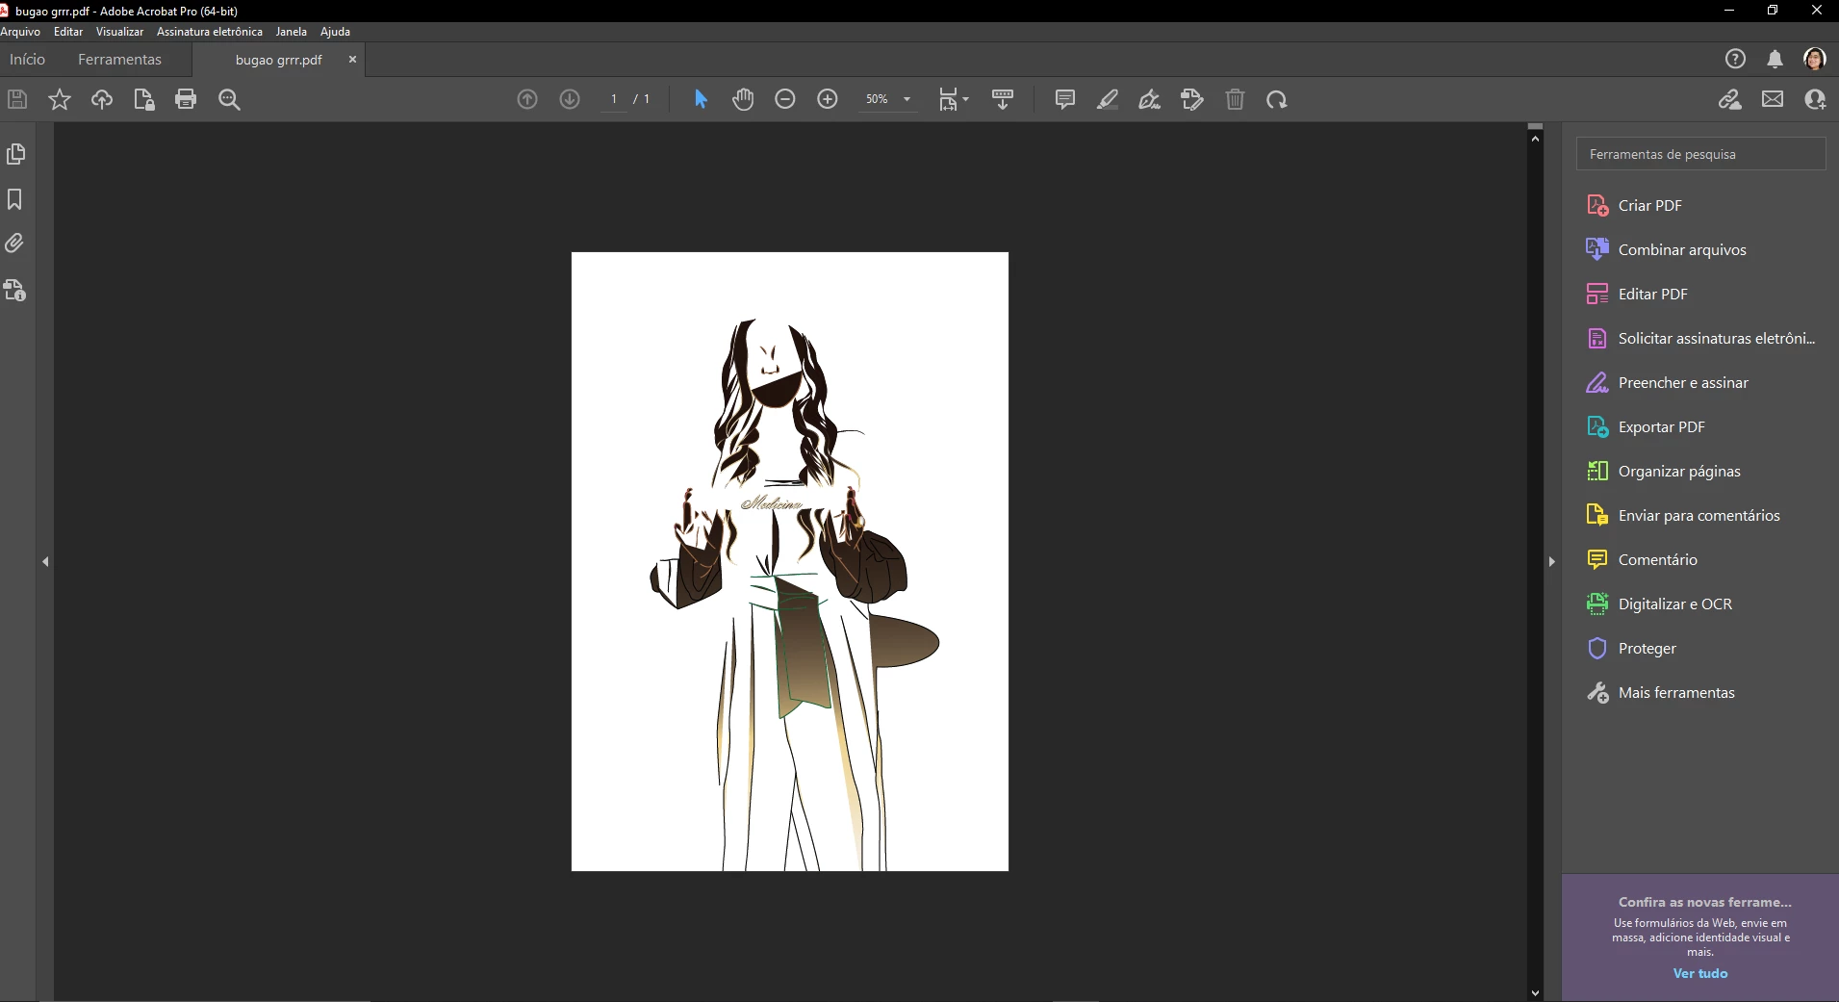Open the user profile avatar

point(1815,59)
